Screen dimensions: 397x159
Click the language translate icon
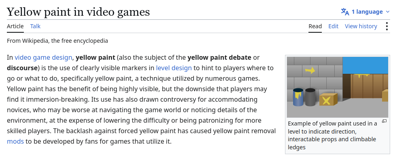tap(345, 12)
